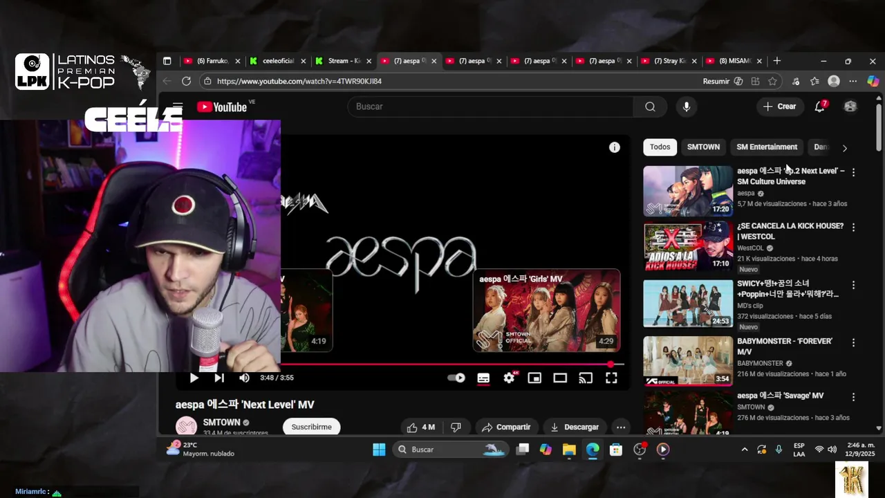This screenshot has height=498, width=885.
Task: Focus the YouTube Buscar search field
Action: (491, 107)
